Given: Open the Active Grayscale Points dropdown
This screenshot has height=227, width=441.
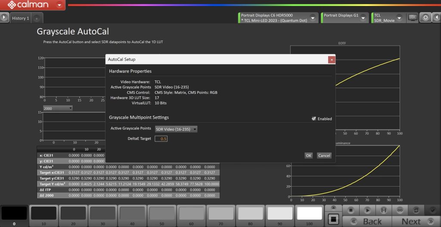Looking at the screenshot, I should [176, 129].
